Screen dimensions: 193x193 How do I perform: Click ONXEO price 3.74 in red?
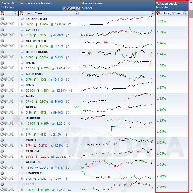click(x=29, y=146)
